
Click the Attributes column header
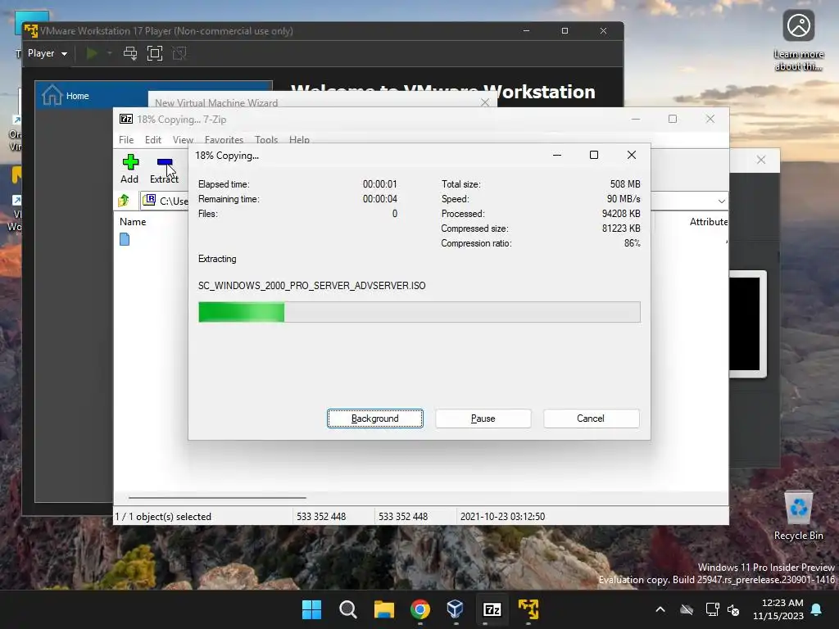pyautogui.click(x=709, y=221)
